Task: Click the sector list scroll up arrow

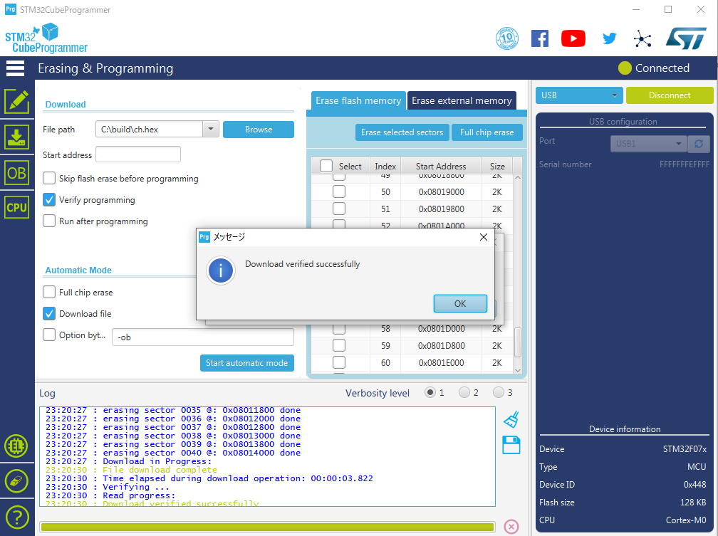Action: [518, 177]
